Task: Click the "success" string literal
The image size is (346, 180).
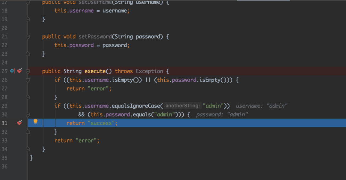Action: 101,123
